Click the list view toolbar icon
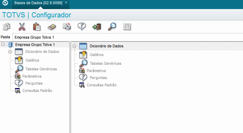This screenshot has height=133, width=243. [x=127, y=27]
